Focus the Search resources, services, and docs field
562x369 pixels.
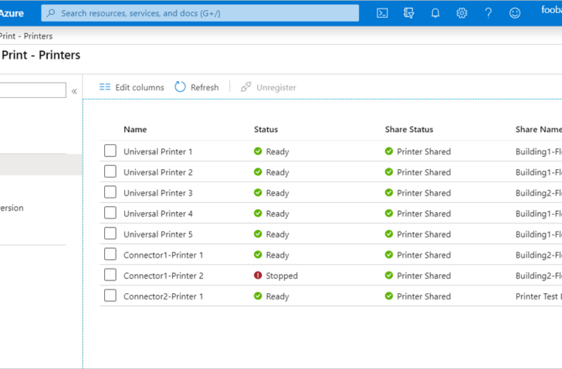(x=200, y=13)
